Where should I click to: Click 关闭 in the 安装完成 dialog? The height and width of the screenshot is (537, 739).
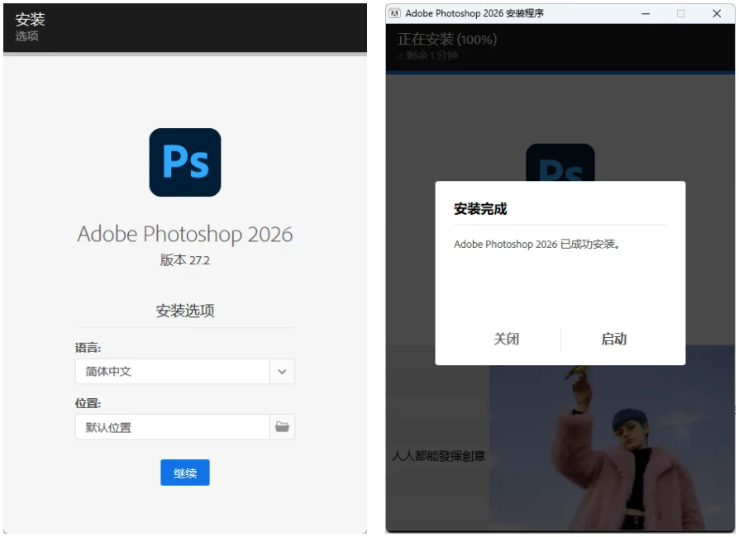(x=507, y=339)
